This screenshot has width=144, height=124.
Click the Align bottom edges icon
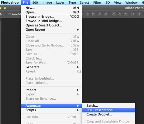87,14
